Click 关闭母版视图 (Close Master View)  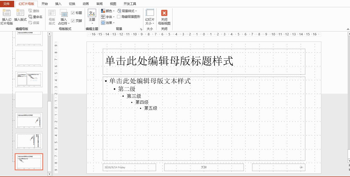click(164, 15)
